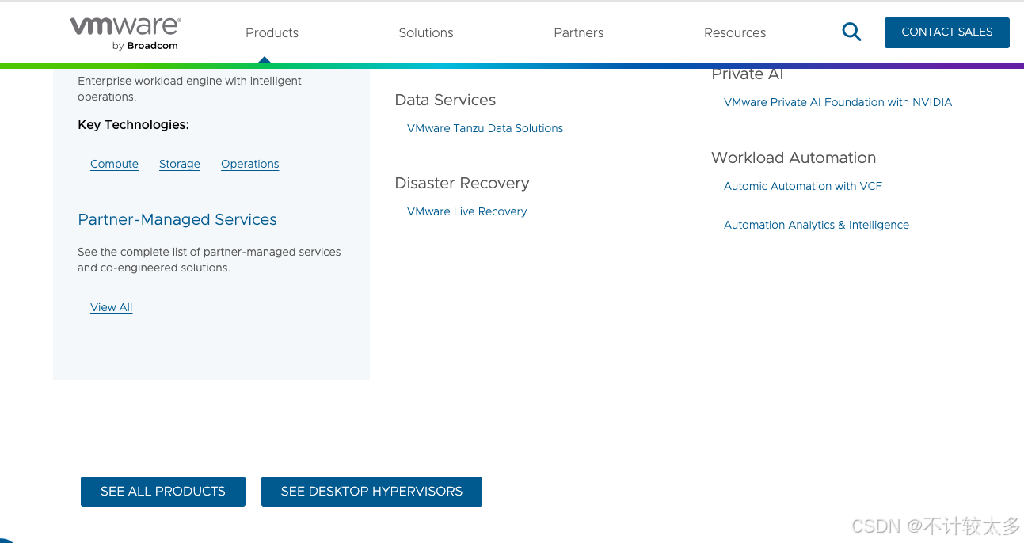Open the Solutions menu
The width and height of the screenshot is (1024, 543).
pos(426,32)
